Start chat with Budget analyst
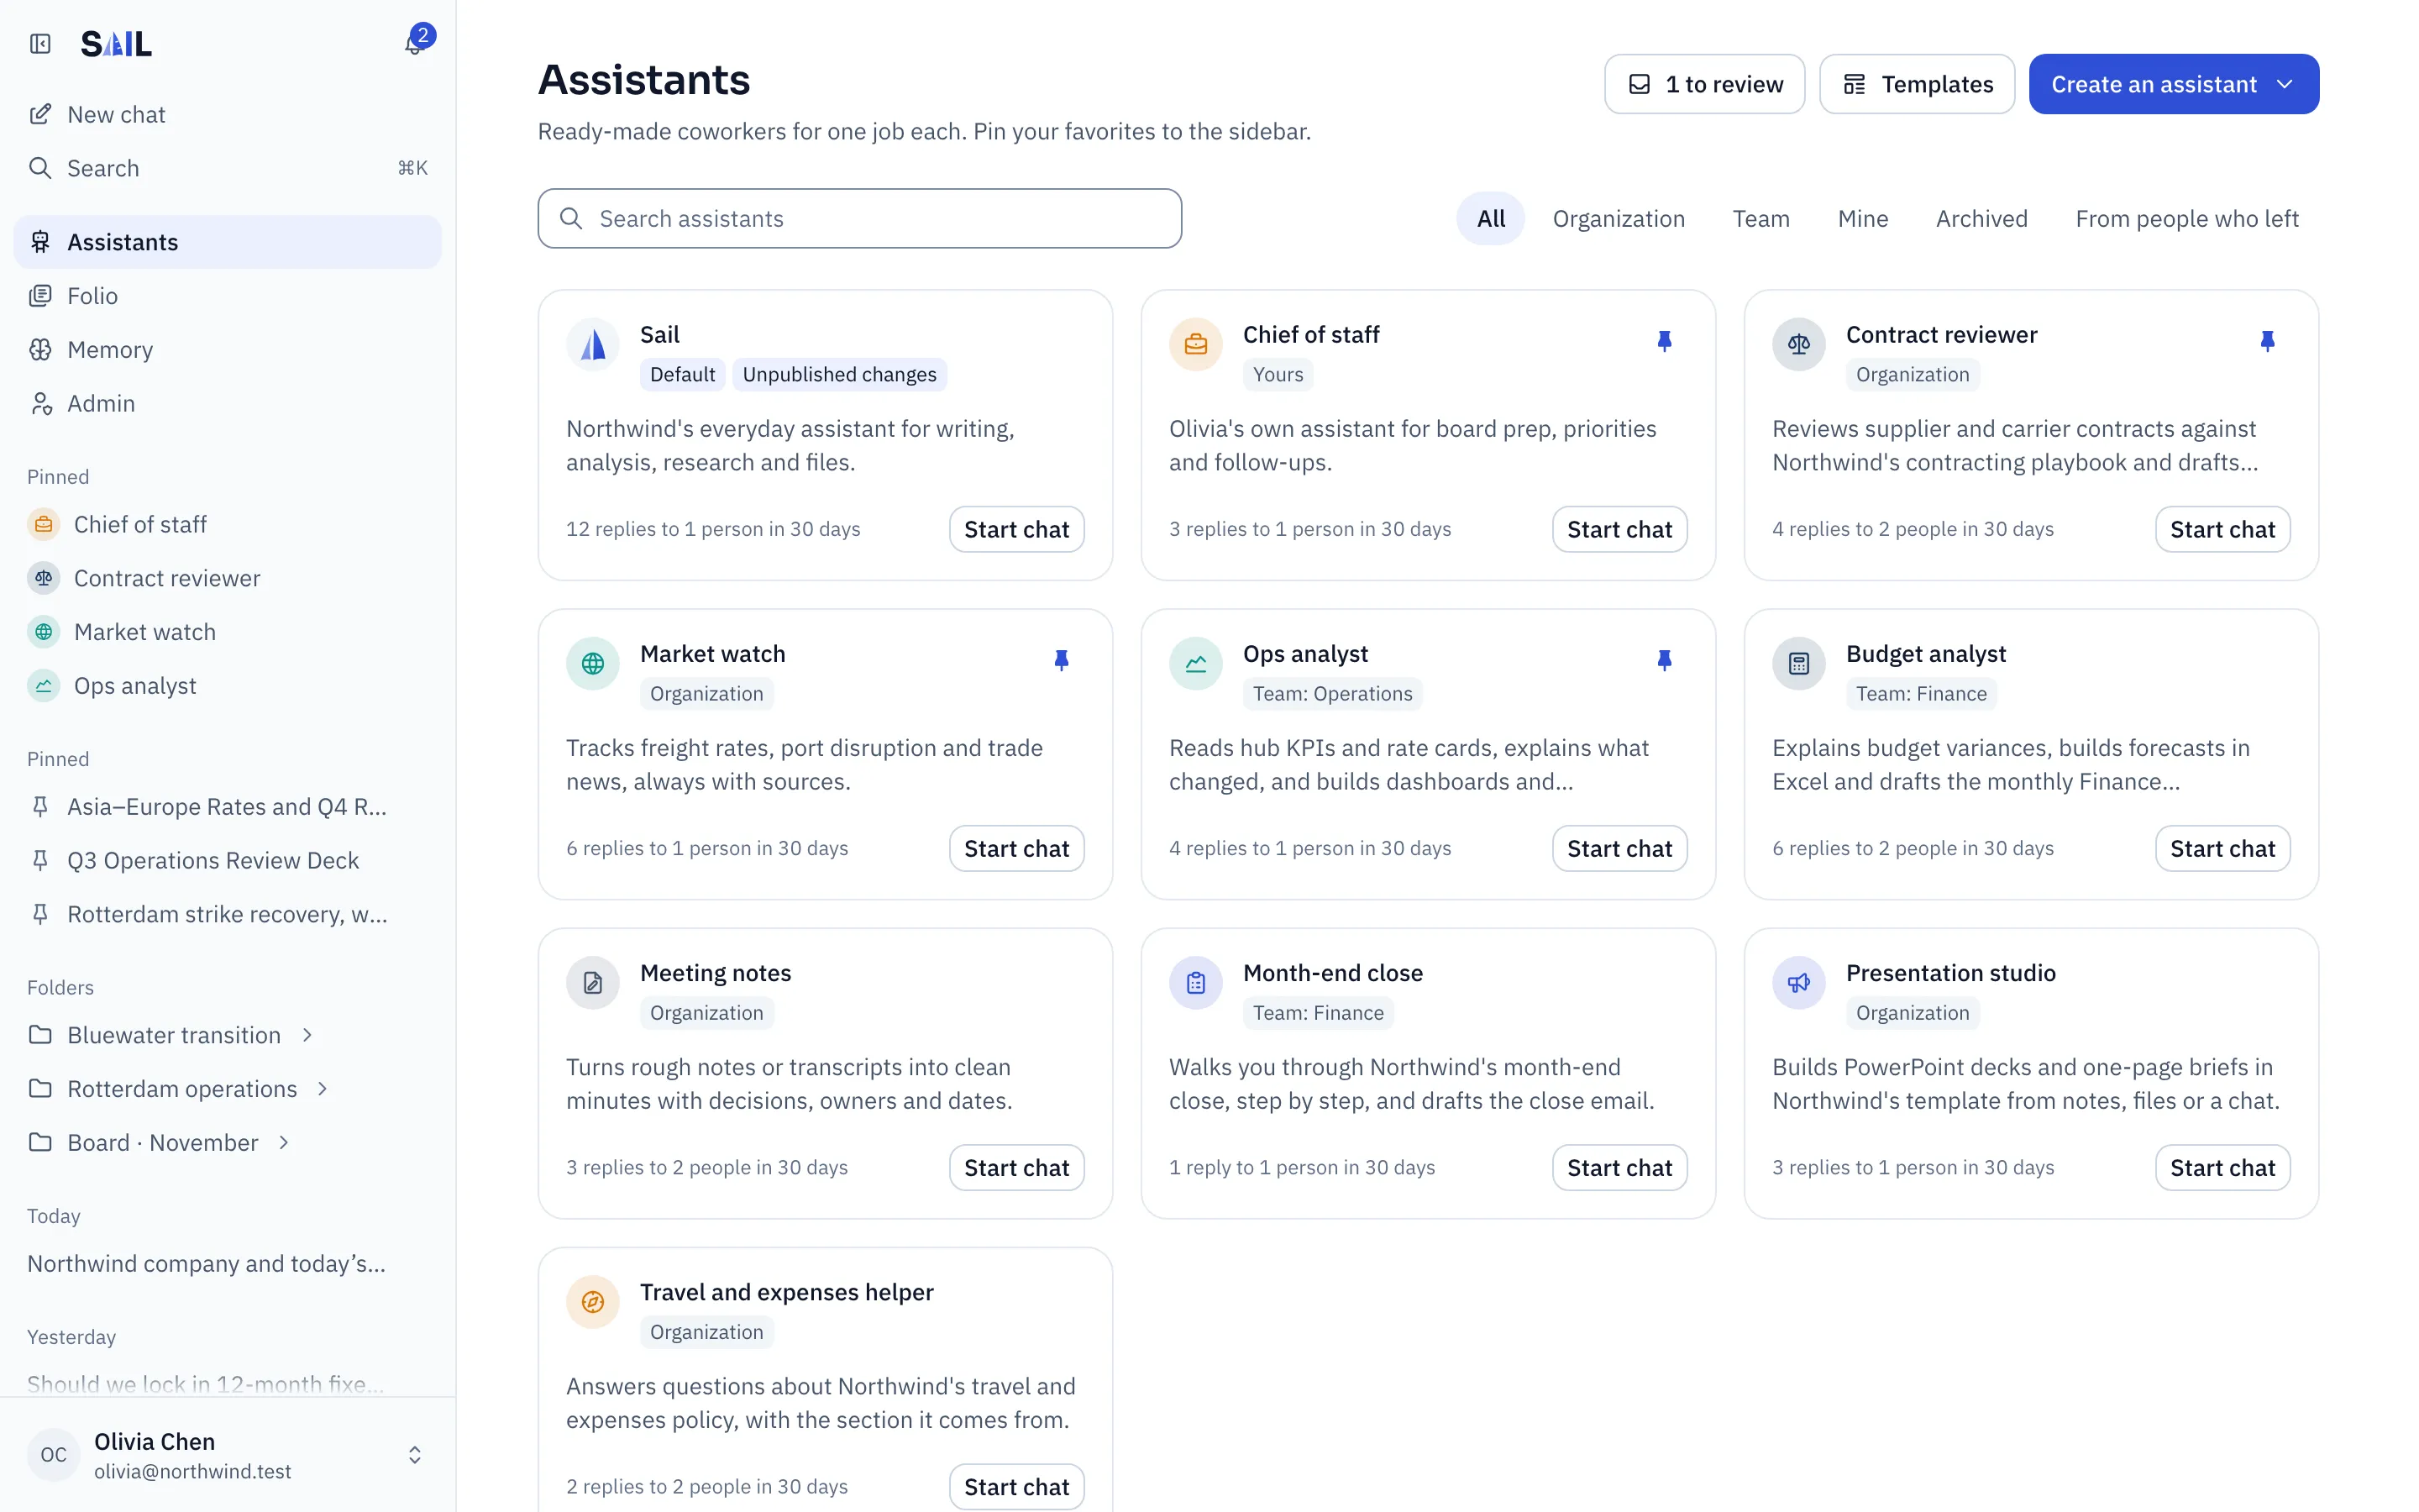The width and height of the screenshot is (2419, 1512). [x=2222, y=848]
